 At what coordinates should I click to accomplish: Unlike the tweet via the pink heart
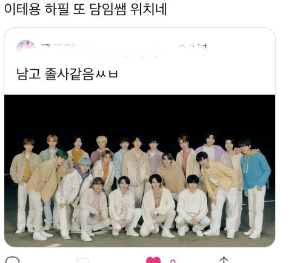pos(153,260)
